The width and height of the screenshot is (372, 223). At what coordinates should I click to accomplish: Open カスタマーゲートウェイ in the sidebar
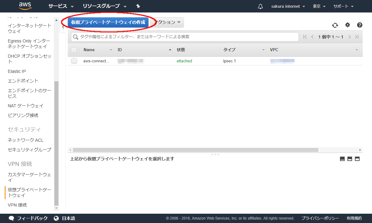[x=29, y=177]
